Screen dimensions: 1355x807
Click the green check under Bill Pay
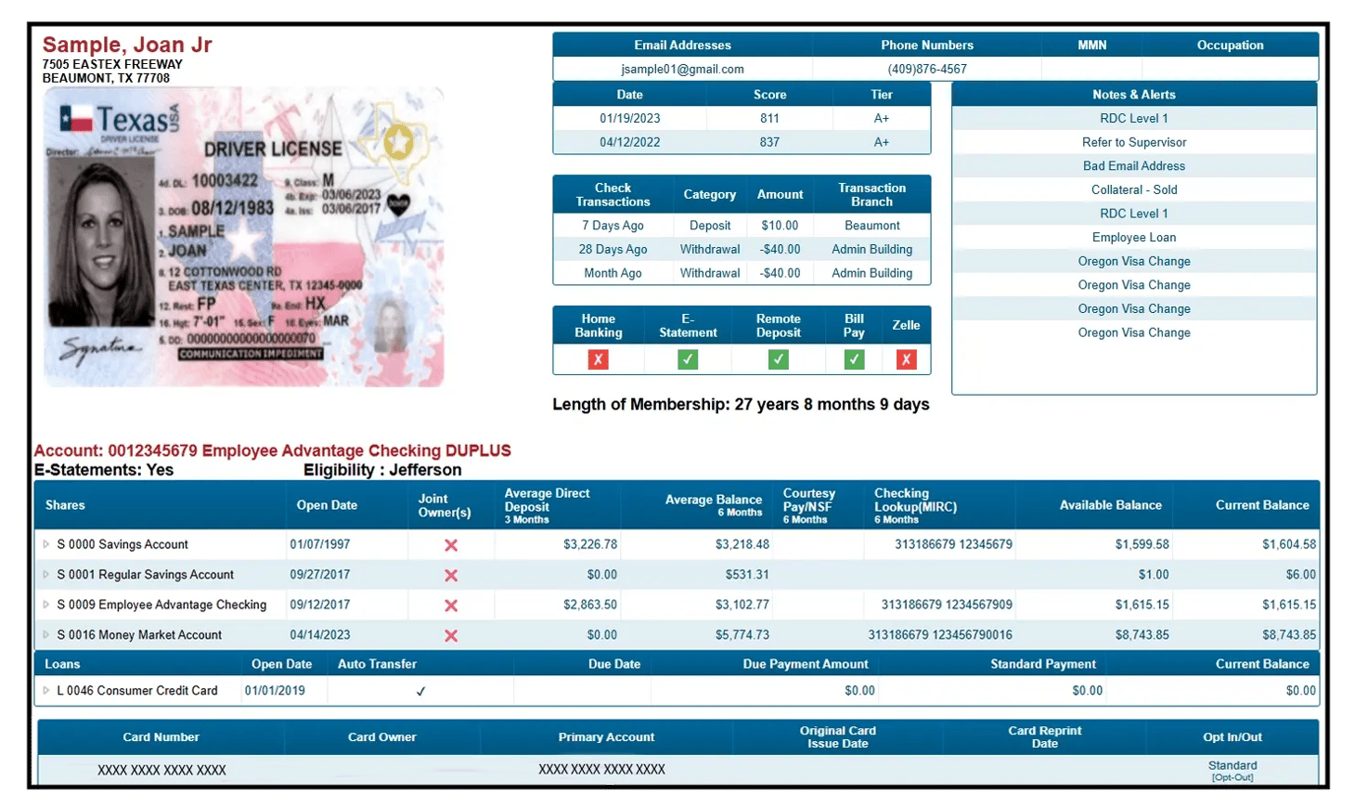(855, 359)
